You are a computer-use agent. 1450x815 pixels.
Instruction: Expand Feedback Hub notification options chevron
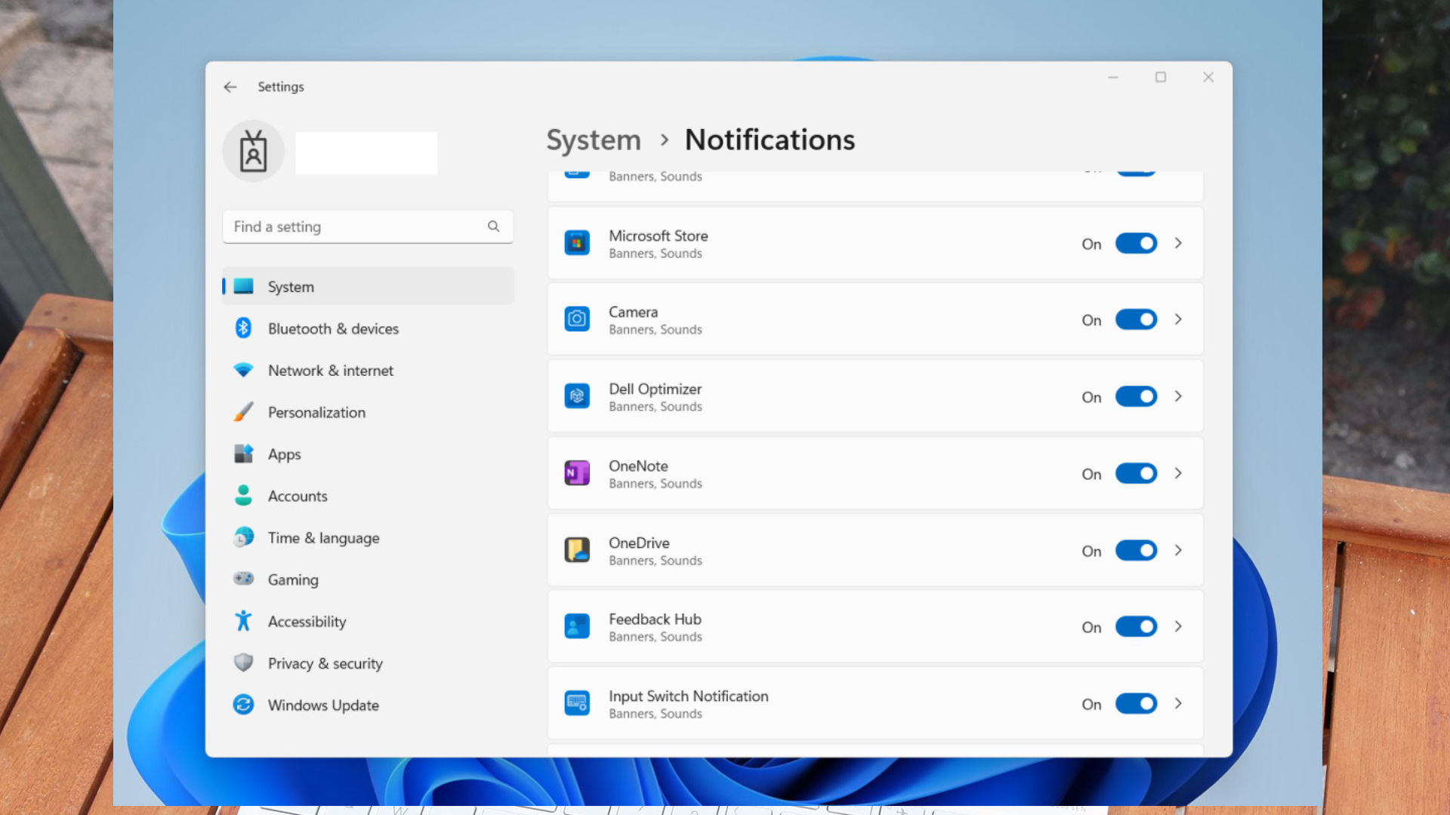pos(1178,626)
